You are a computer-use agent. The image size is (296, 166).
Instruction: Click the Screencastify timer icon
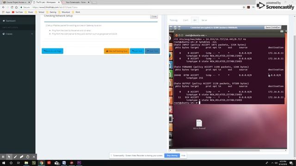point(28,157)
